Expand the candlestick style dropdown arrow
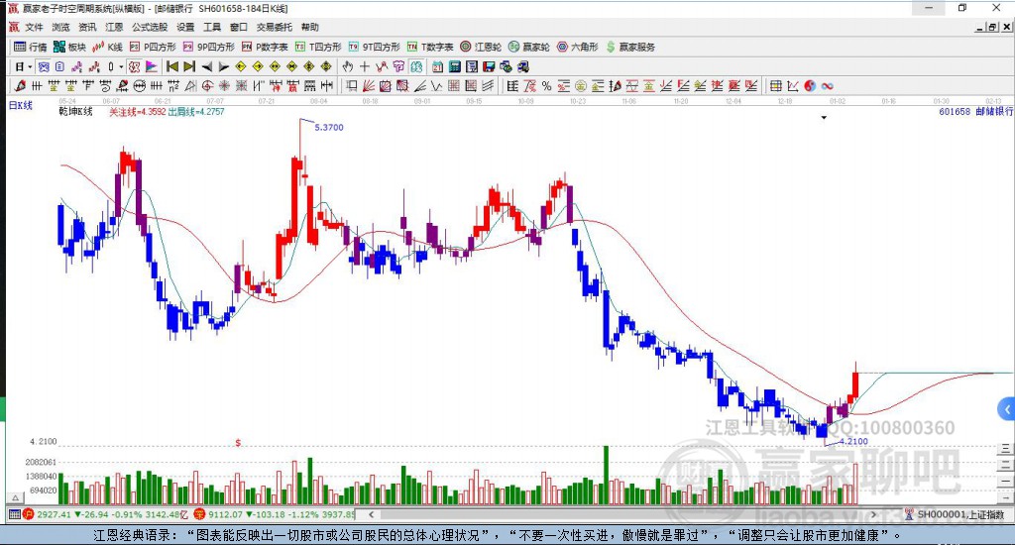The image size is (1015, 545). point(121,66)
